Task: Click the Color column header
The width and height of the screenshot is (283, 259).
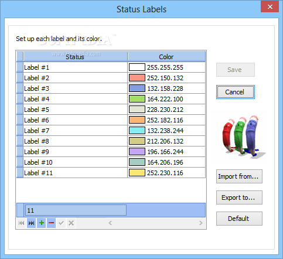Action: [166, 57]
